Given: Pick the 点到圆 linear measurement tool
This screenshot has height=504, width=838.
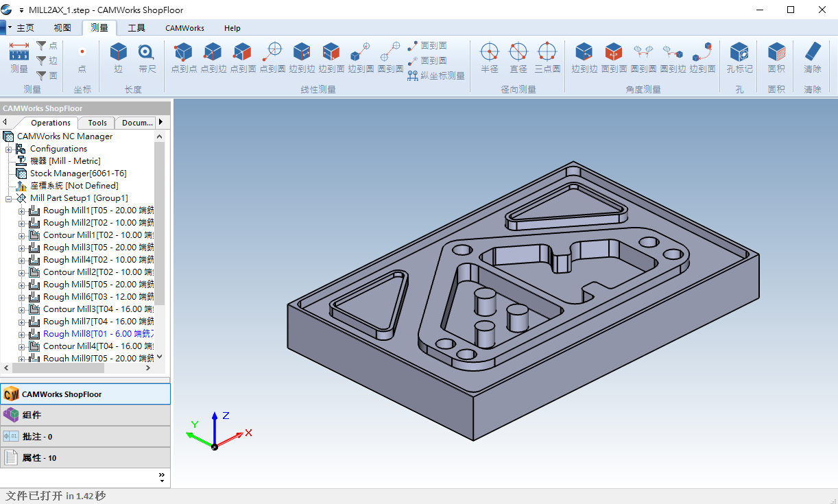Looking at the screenshot, I should [x=273, y=57].
